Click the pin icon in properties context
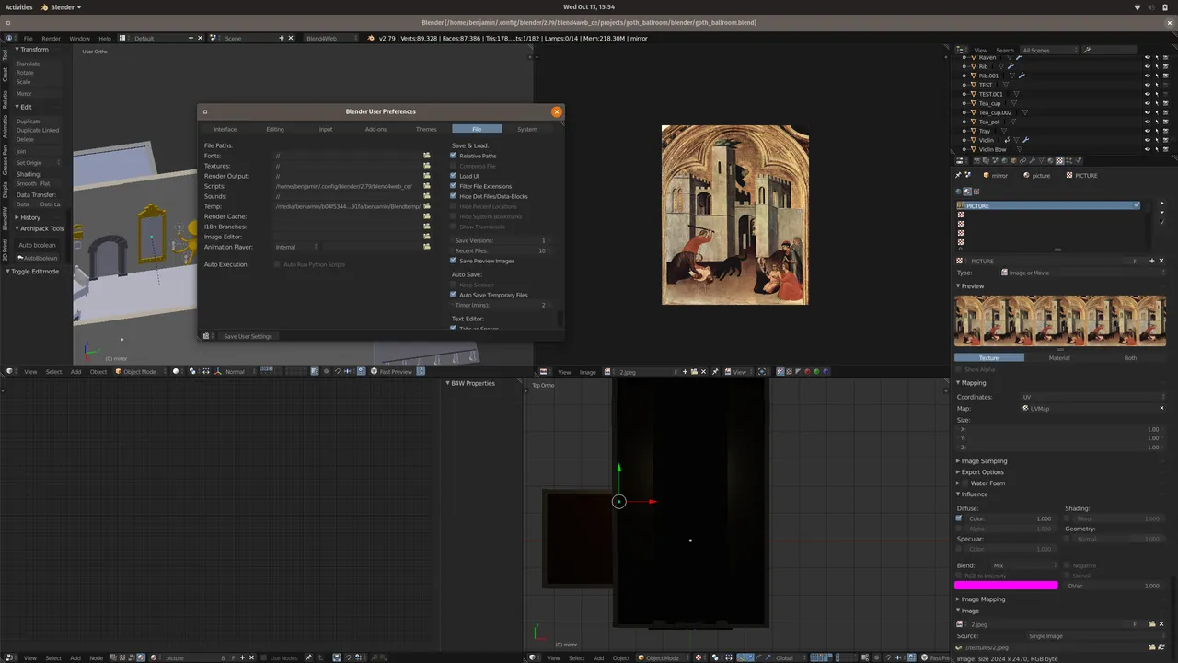The image size is (1178, 663). point(958,175)
